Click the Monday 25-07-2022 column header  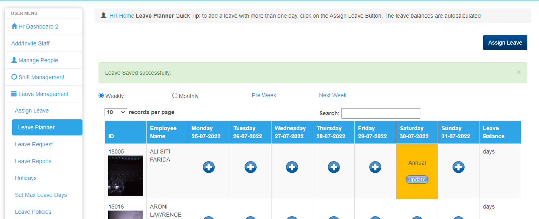click(209, 132)
